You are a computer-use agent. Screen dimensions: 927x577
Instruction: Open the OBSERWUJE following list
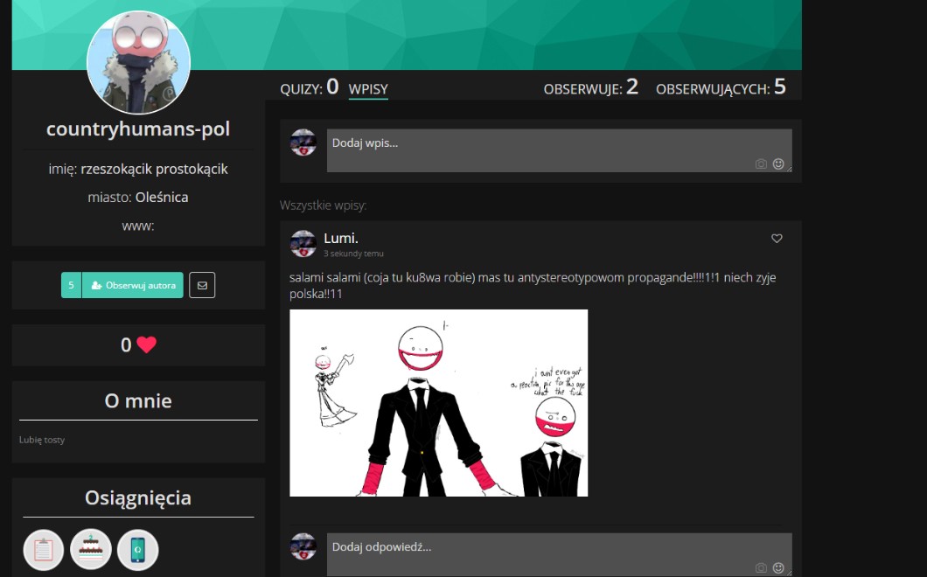590,88
